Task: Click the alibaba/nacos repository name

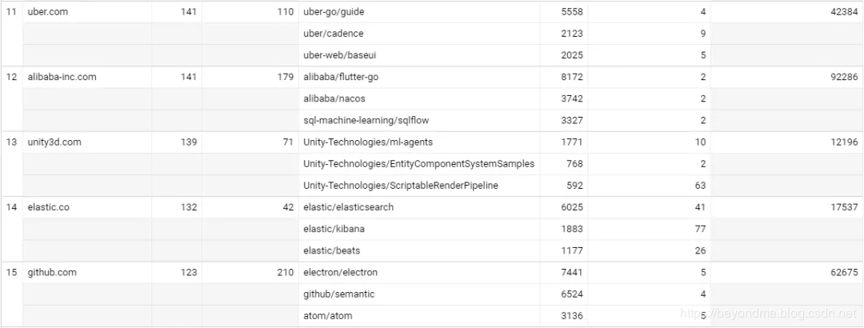Action: pos(334,98)
